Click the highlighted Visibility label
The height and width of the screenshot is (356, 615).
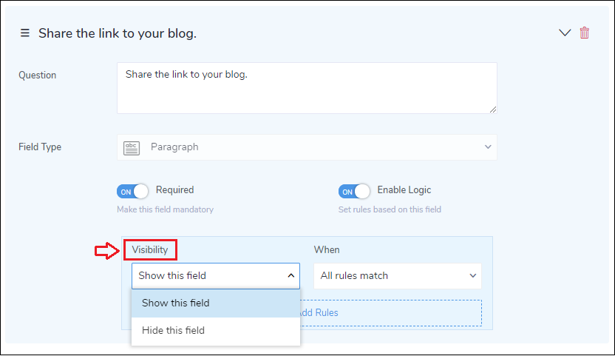click(150, 250)
